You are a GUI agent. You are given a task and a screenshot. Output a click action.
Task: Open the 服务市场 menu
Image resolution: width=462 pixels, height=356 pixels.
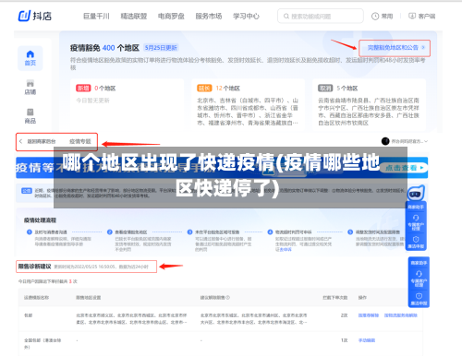click(209, 16)
